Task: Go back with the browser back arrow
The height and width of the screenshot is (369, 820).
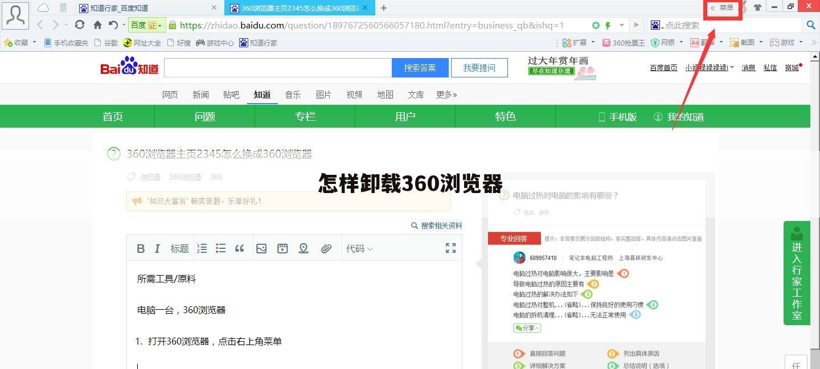Action: click(40, 25)
